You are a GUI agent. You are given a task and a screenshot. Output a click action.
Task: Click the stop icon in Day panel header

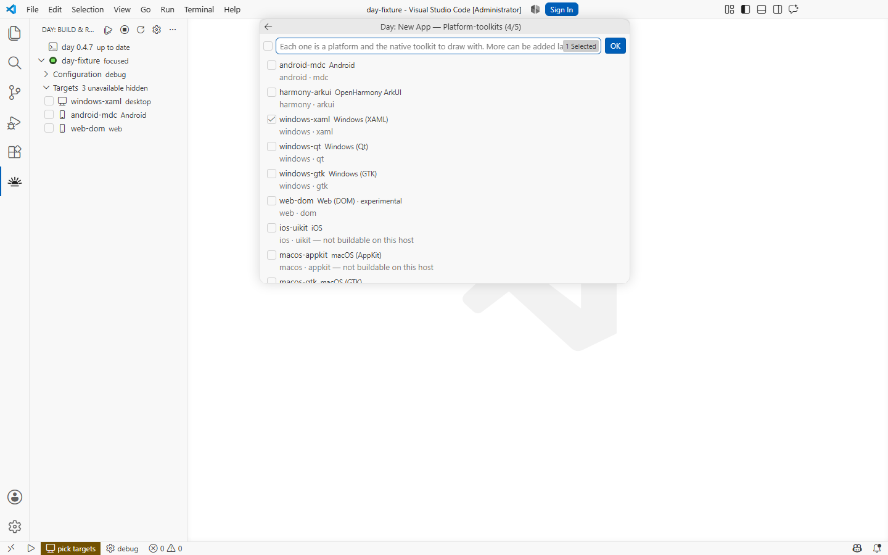pos(125,30)
